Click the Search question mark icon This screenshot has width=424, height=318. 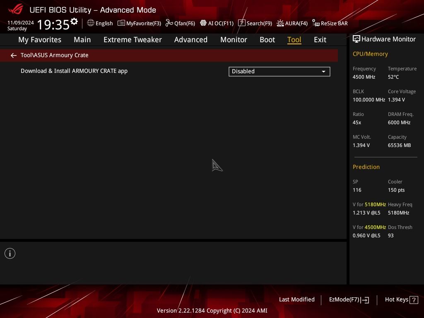[241, 23]
